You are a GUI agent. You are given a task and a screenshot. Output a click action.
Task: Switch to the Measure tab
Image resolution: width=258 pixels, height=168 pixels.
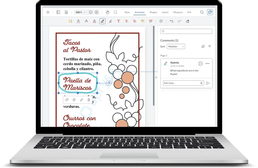[178, 12]
